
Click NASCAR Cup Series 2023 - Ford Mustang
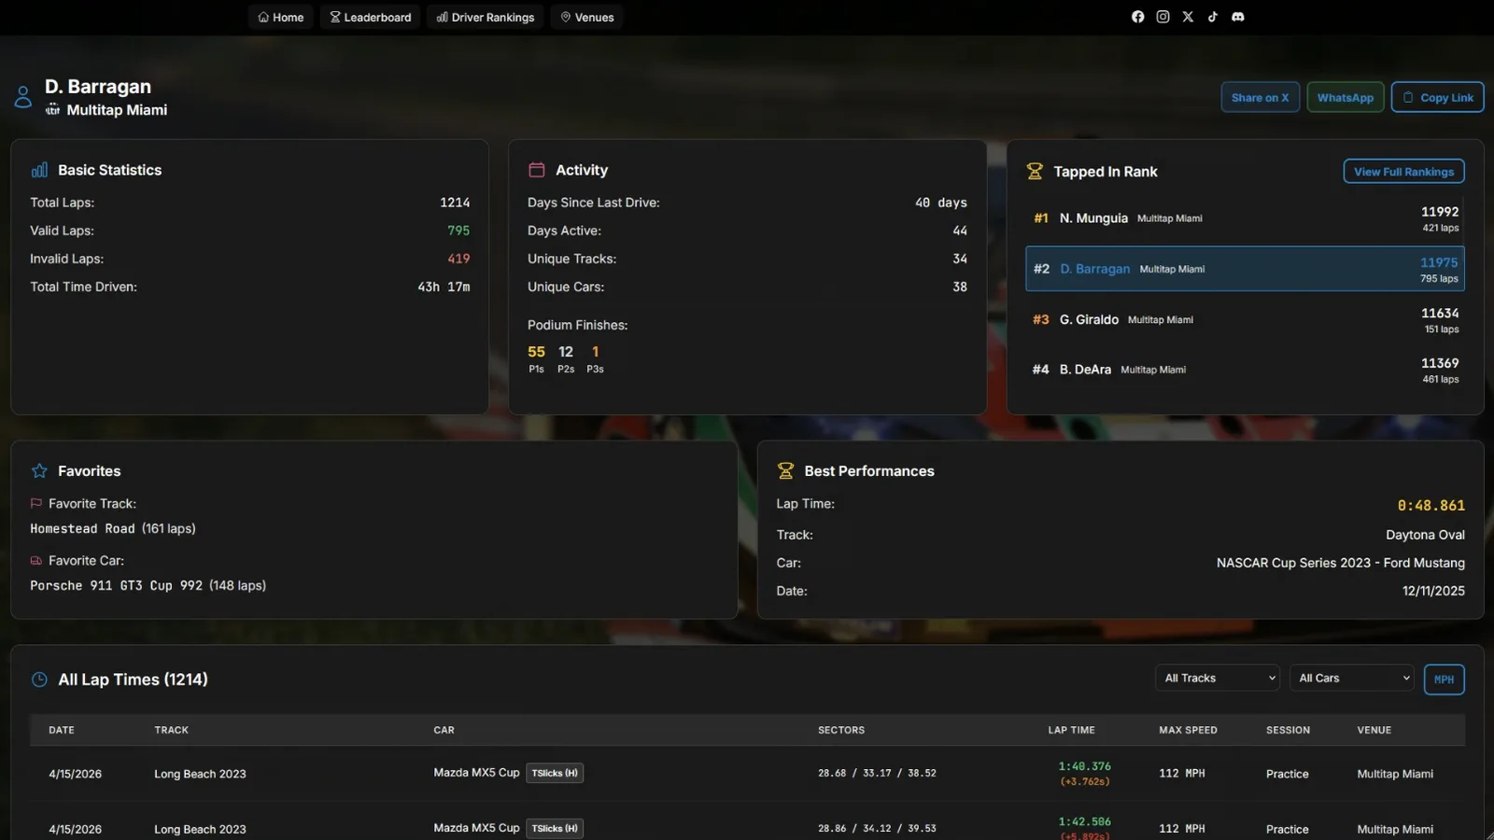coord(1340,563)
